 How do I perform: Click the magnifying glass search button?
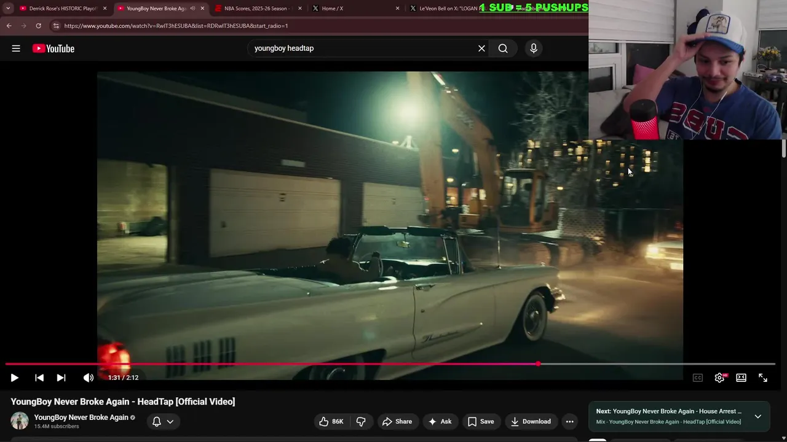point(503,48)
